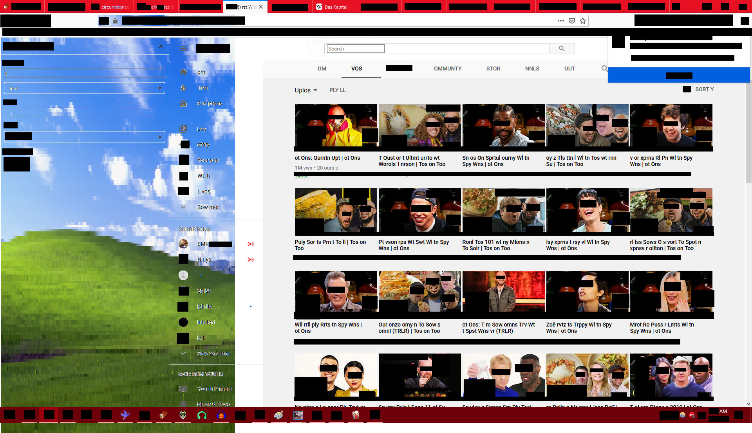The height and width of the screenshot is (433, 752).
Task: Open 'Puly Sor ts Prn t To ll' video title
Action: click(331, 245)
